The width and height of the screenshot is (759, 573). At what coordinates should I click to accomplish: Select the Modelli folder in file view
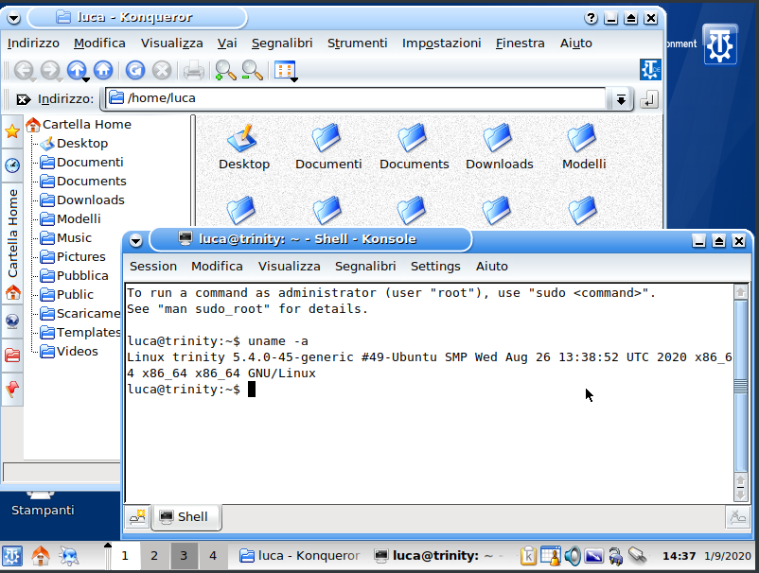[584, 147]
